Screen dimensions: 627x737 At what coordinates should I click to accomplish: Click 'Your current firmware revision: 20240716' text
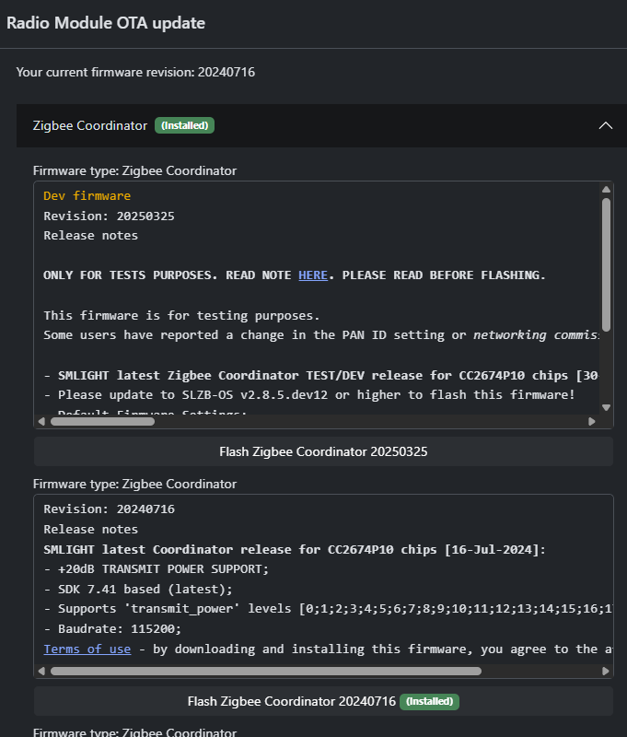coord(135,72)
